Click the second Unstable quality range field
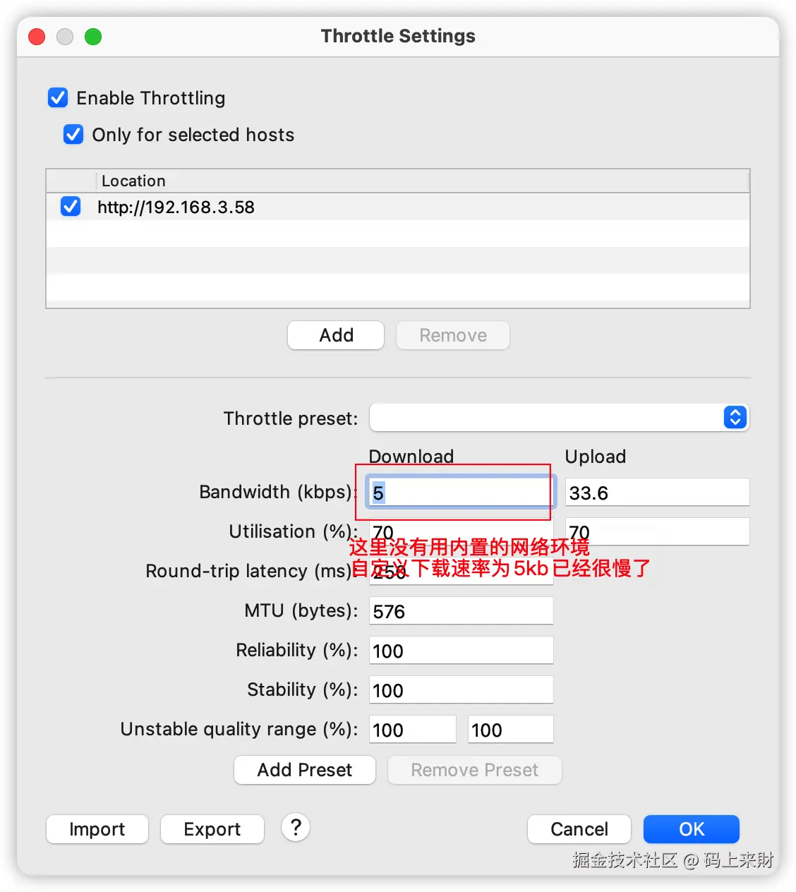 coord(511,729)
